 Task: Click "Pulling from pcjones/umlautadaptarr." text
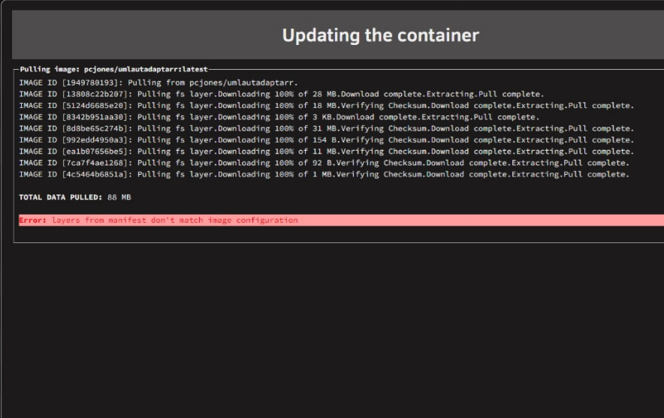[213, 83]
